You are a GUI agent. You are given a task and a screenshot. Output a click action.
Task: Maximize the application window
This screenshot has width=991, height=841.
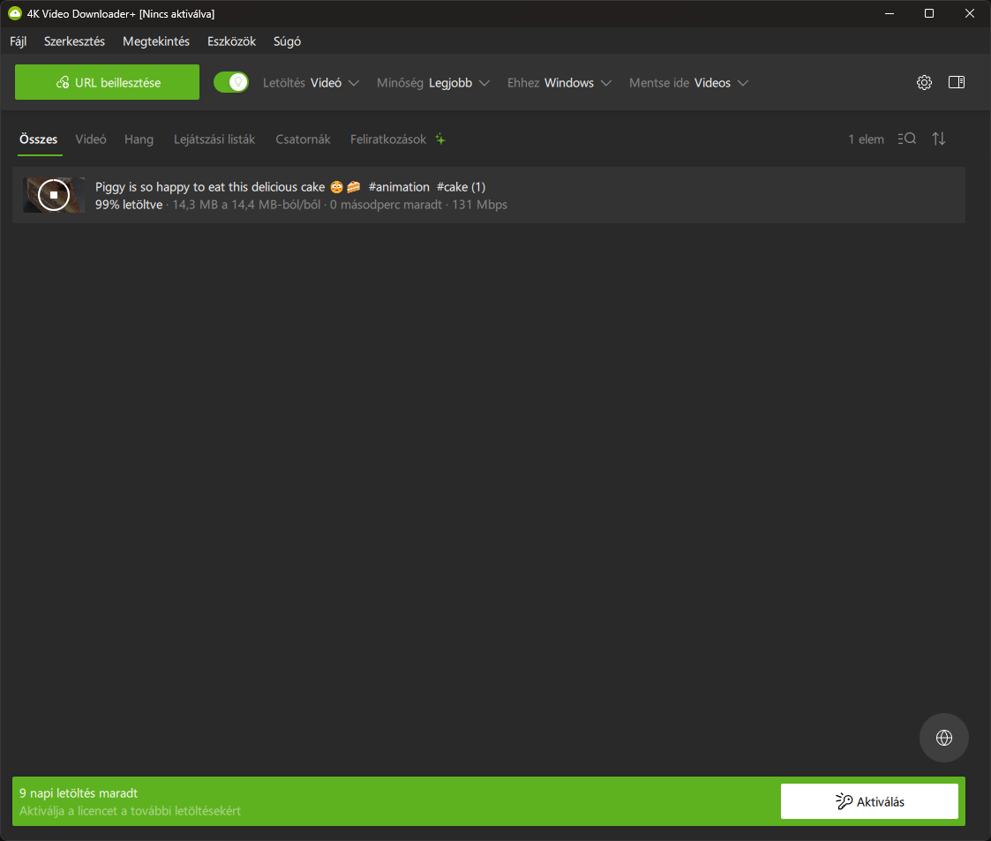coord(929,13)
